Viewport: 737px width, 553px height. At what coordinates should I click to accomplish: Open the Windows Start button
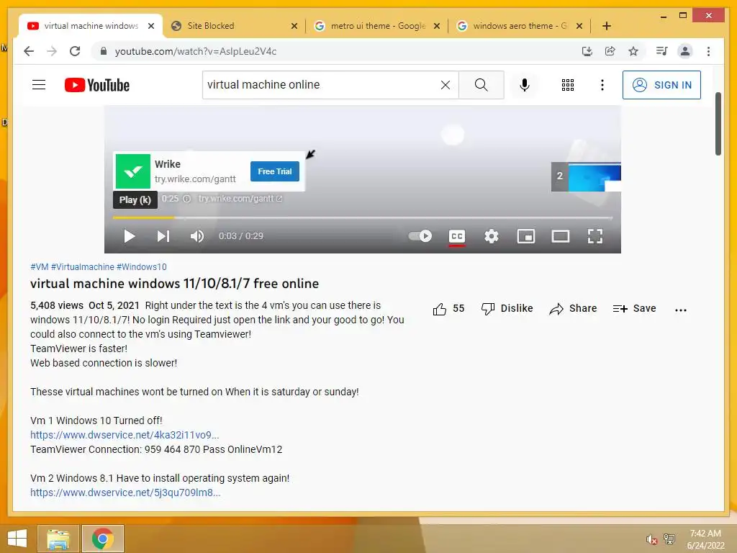pyautogui.click(x=17, y=539)
